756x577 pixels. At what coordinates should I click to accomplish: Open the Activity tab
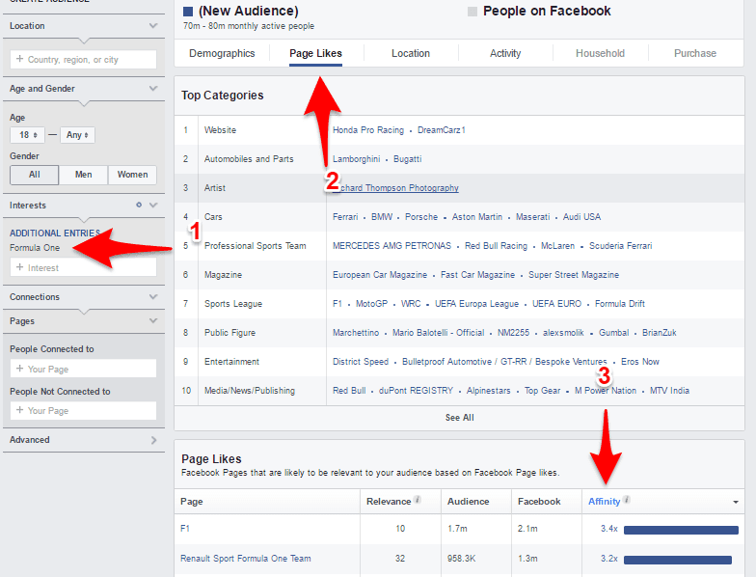[505, 53]
